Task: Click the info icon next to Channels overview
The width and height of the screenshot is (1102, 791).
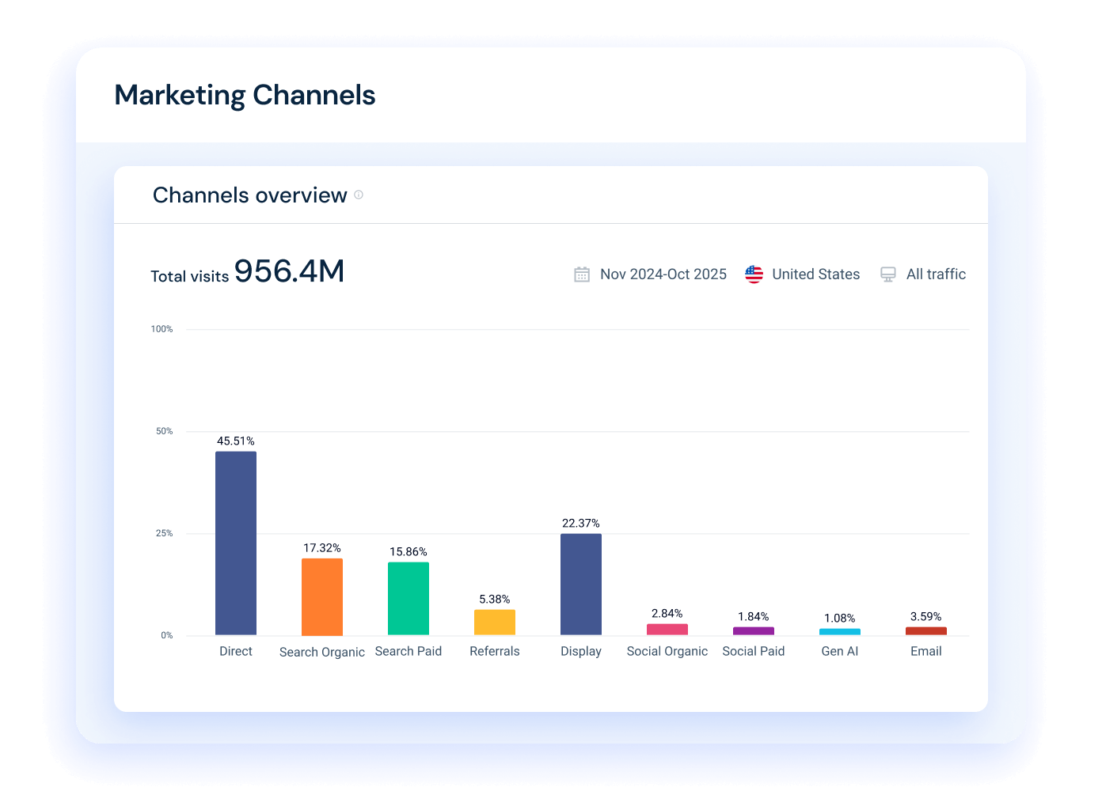Action: pyautogui.click(x=358, y=195)
